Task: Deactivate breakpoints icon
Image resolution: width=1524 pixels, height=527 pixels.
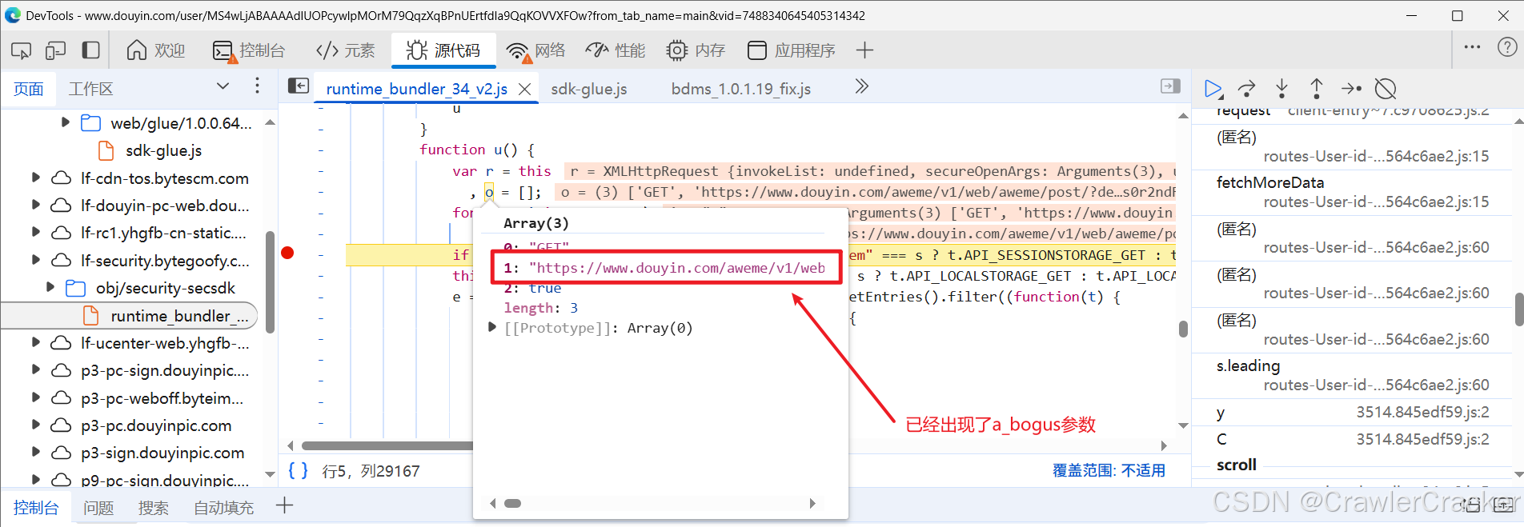Action: coord(1386,89)
